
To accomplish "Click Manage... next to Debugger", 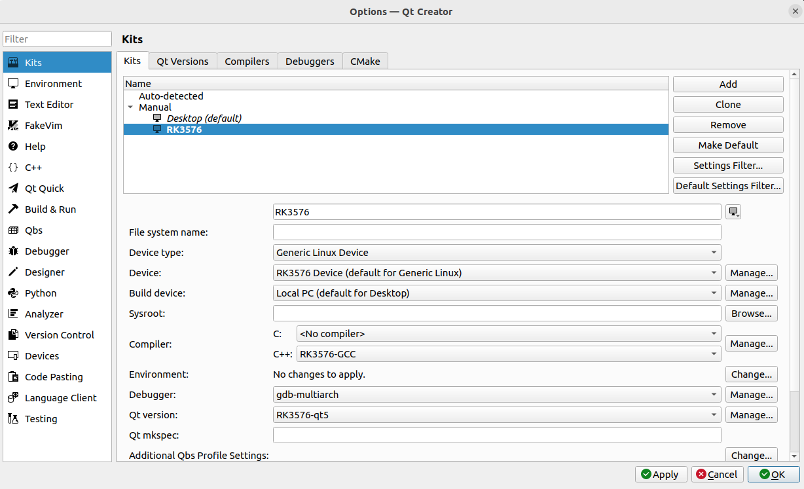I will point(752,395).
